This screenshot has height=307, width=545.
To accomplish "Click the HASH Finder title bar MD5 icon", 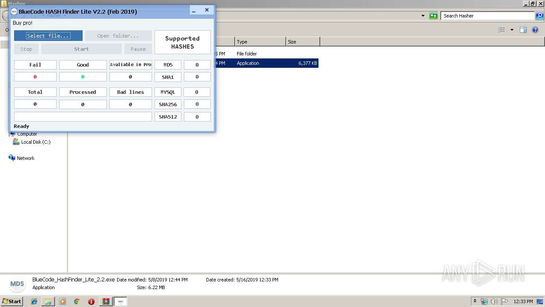I will point(14,12).
